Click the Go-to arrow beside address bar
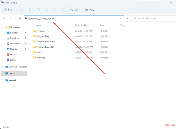This screenshot has height=129, width=176. (127, 18)
